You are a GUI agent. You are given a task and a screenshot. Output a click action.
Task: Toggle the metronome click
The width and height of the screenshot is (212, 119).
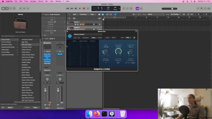(x=141, y=9)
